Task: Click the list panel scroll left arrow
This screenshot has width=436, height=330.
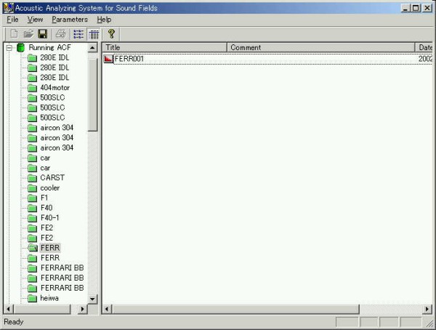Action: (108, 309)
